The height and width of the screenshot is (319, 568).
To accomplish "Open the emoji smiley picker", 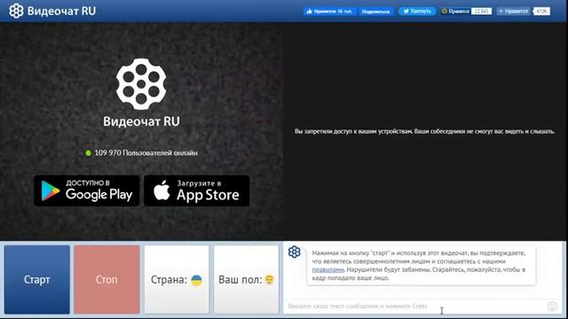I will (552, 307).
